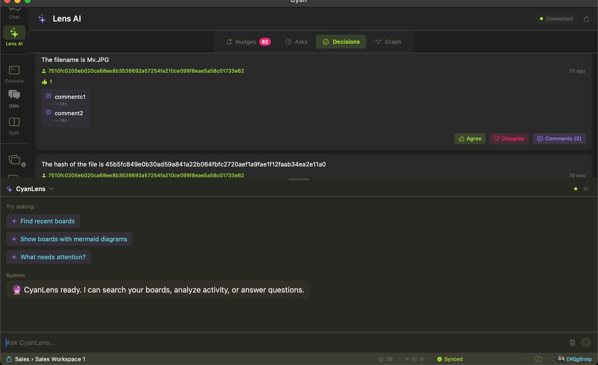Open the comments icon in the status bar
598x365 pixels.
pyautogui.click(x=539, y=359)
